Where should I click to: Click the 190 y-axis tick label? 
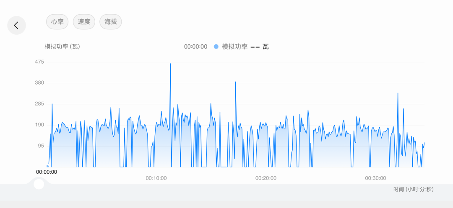pos(39,125)
